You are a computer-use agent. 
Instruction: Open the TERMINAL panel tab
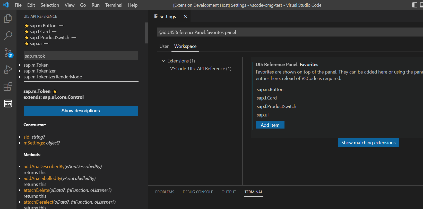click(x=254, y=192)
